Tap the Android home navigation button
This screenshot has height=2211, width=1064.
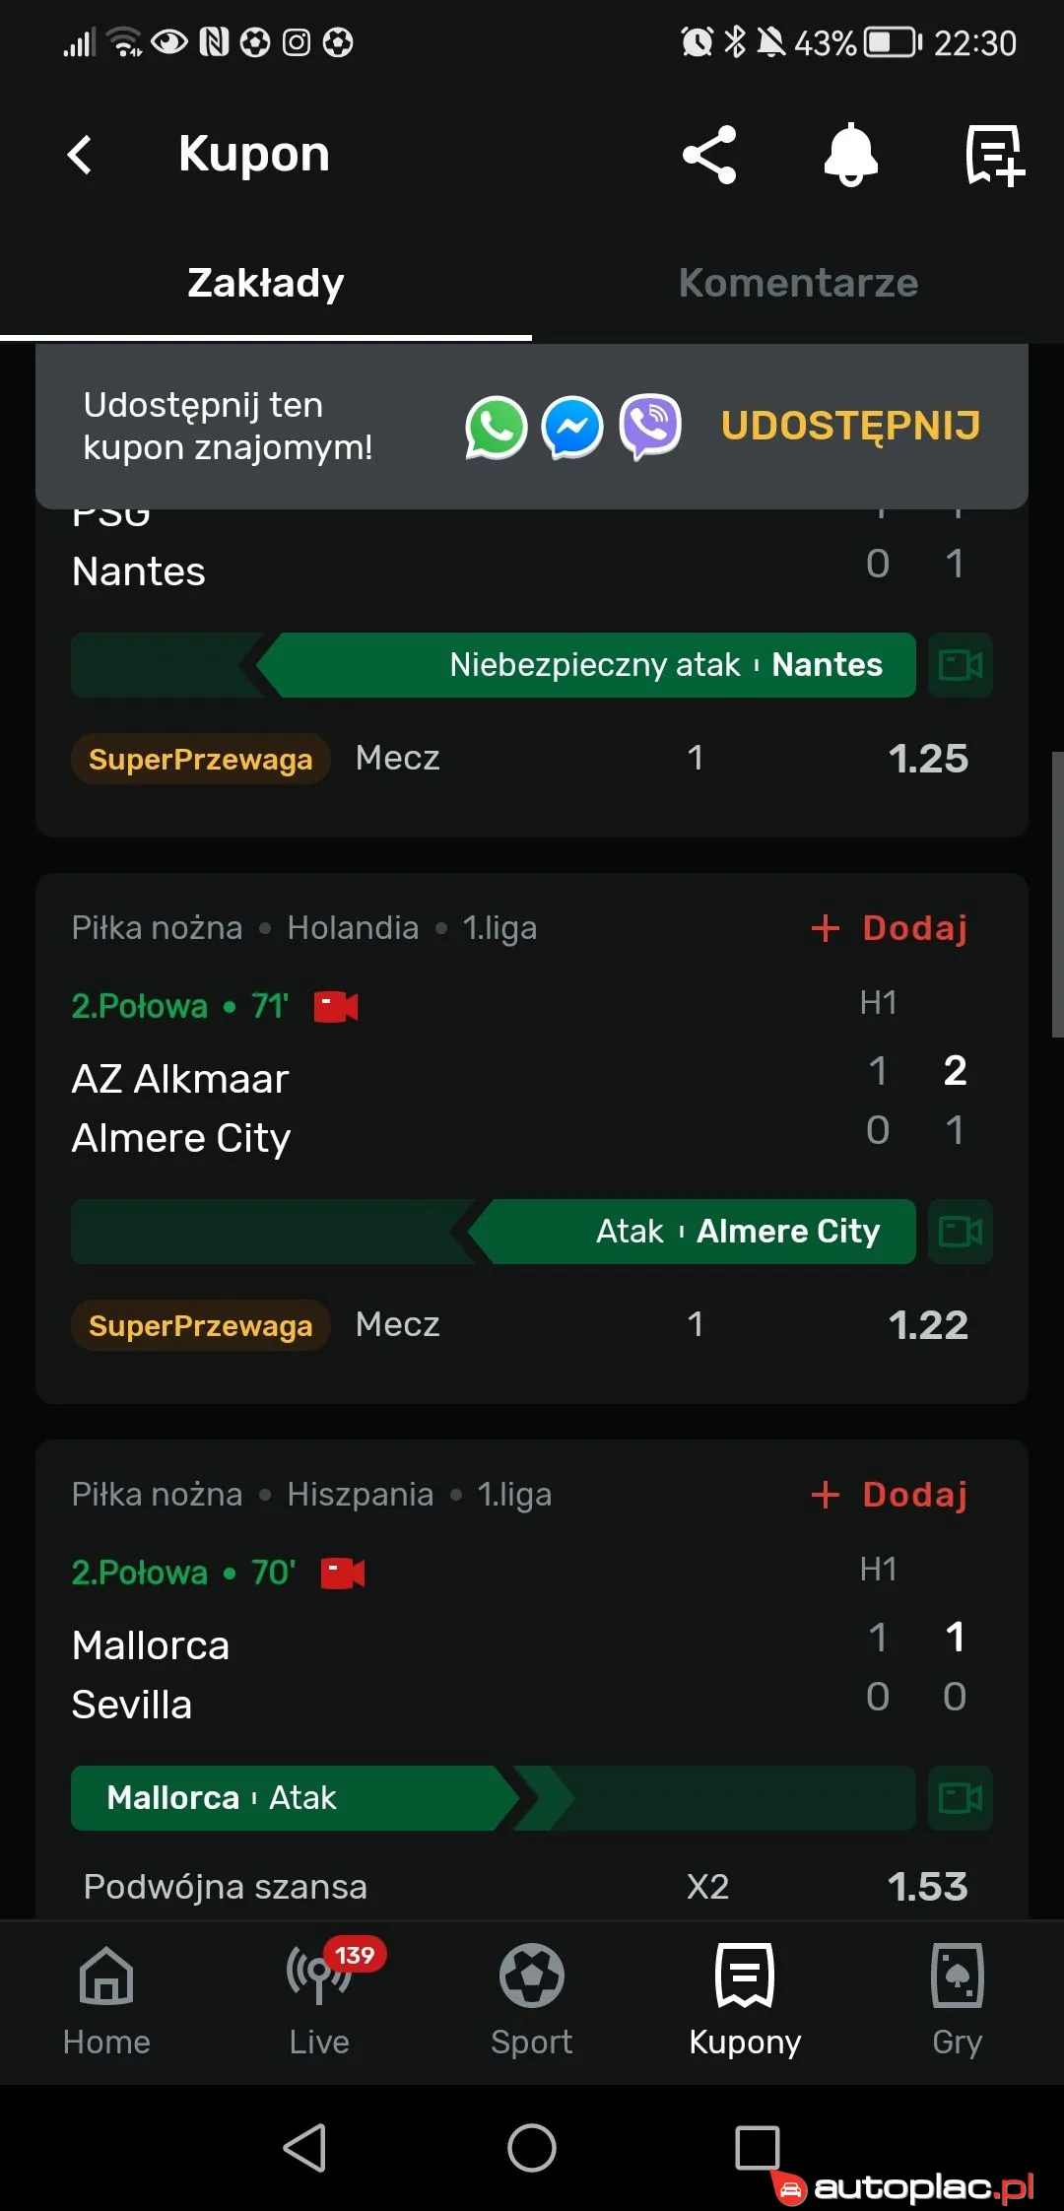(532, 2148)
